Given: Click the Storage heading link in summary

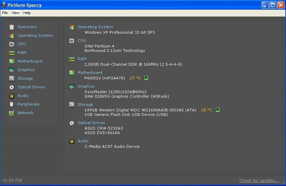Looking at the screenshot, I should pyautogui.click(x=85, y=105).
